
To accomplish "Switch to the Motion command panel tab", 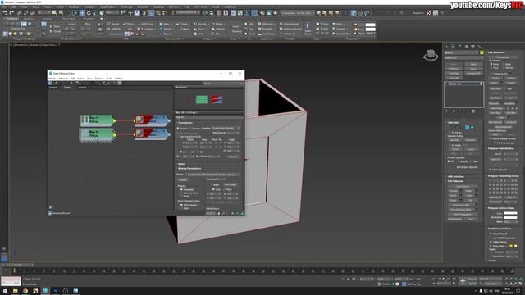I will [467, 46].
